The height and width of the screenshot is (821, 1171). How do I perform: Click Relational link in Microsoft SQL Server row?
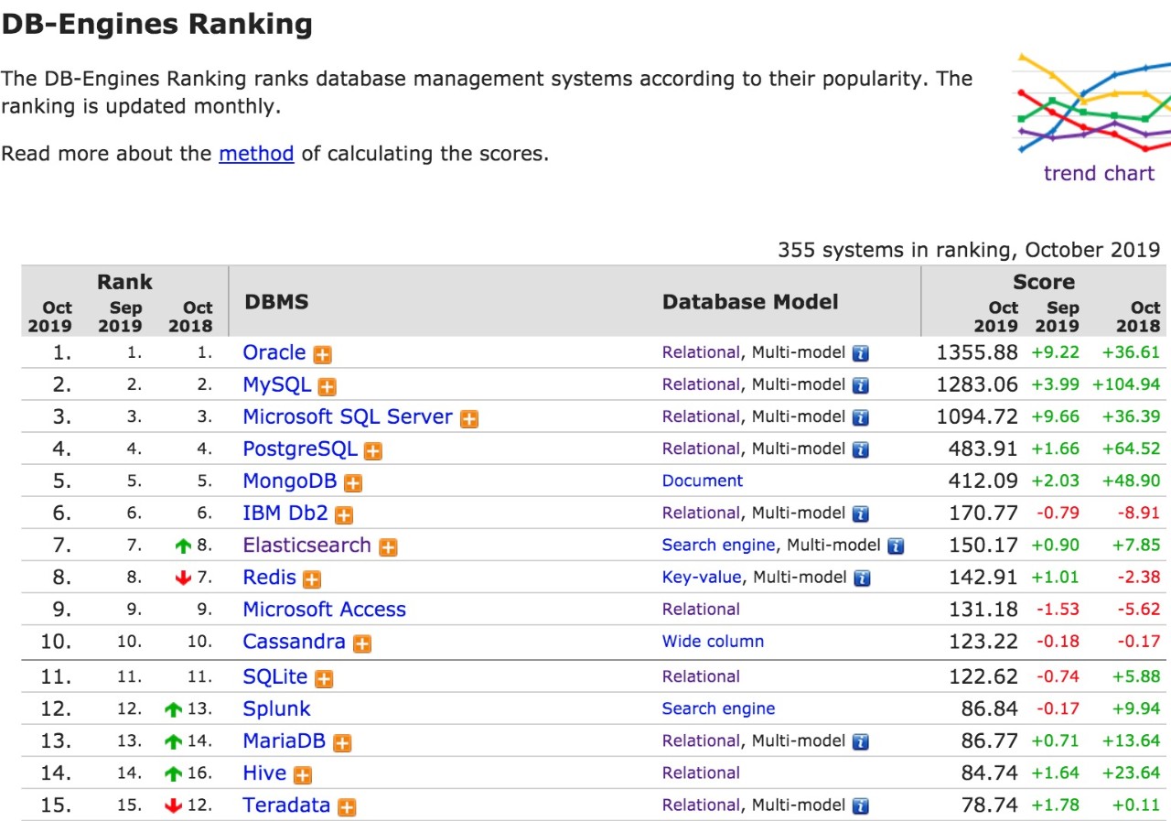(x=702, y=416)
